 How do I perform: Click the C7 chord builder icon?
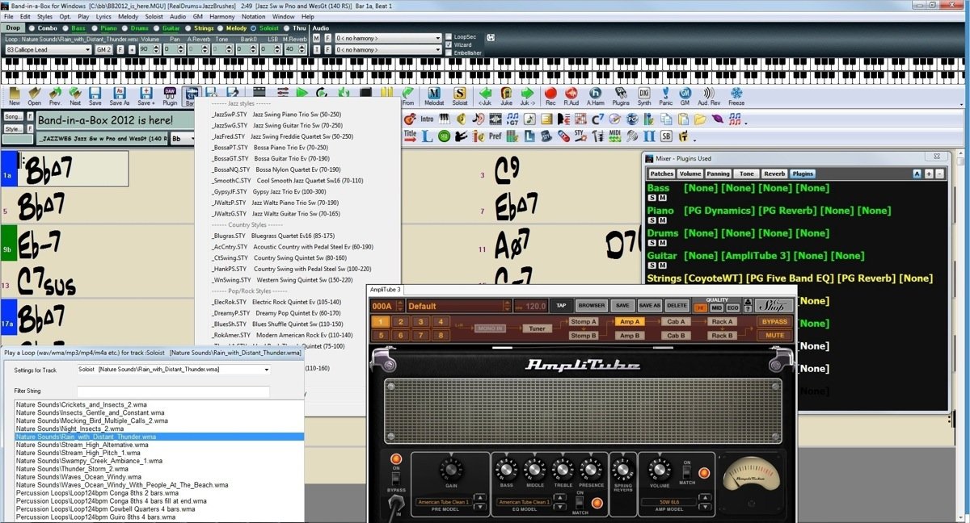(597, 119)
